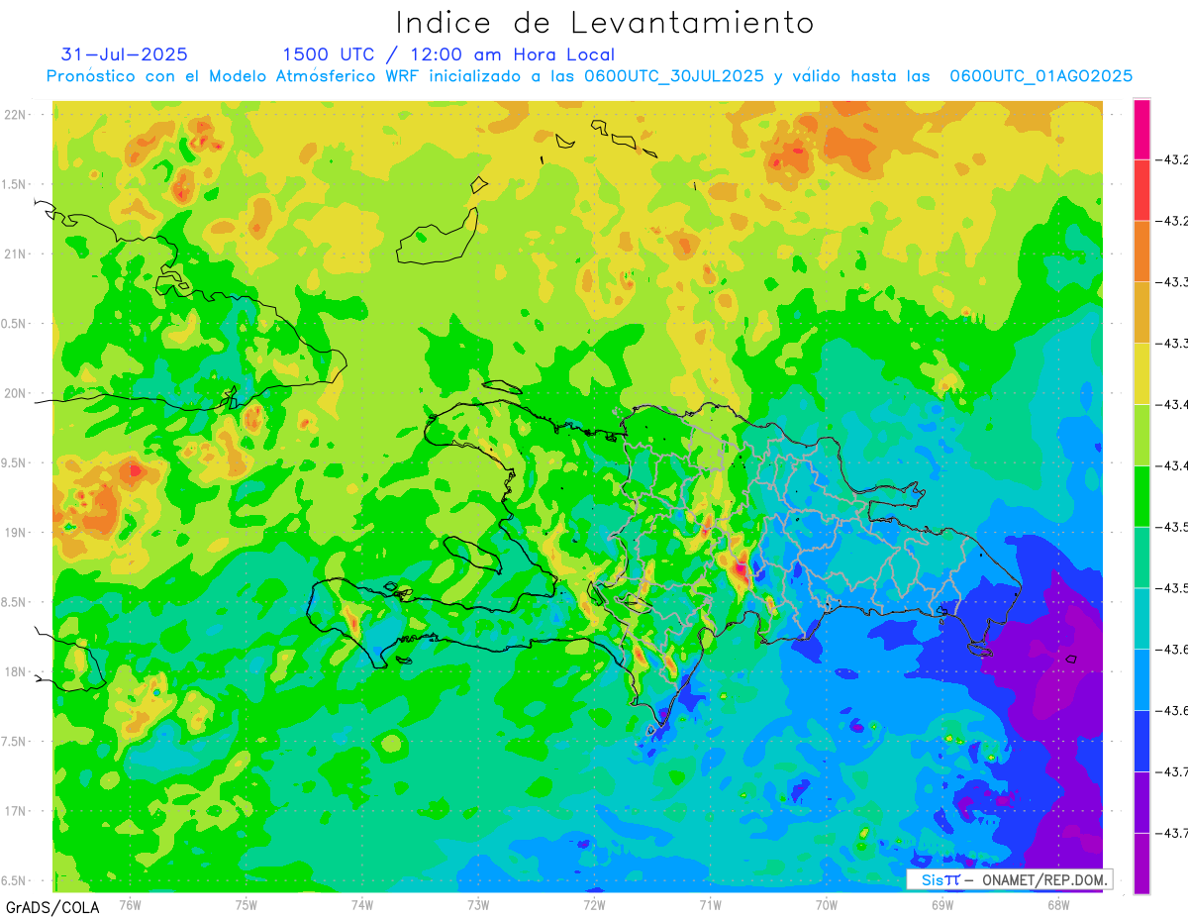
Task: Pick the light blue swatch in the legend
Action: [x=1141, y=679]
